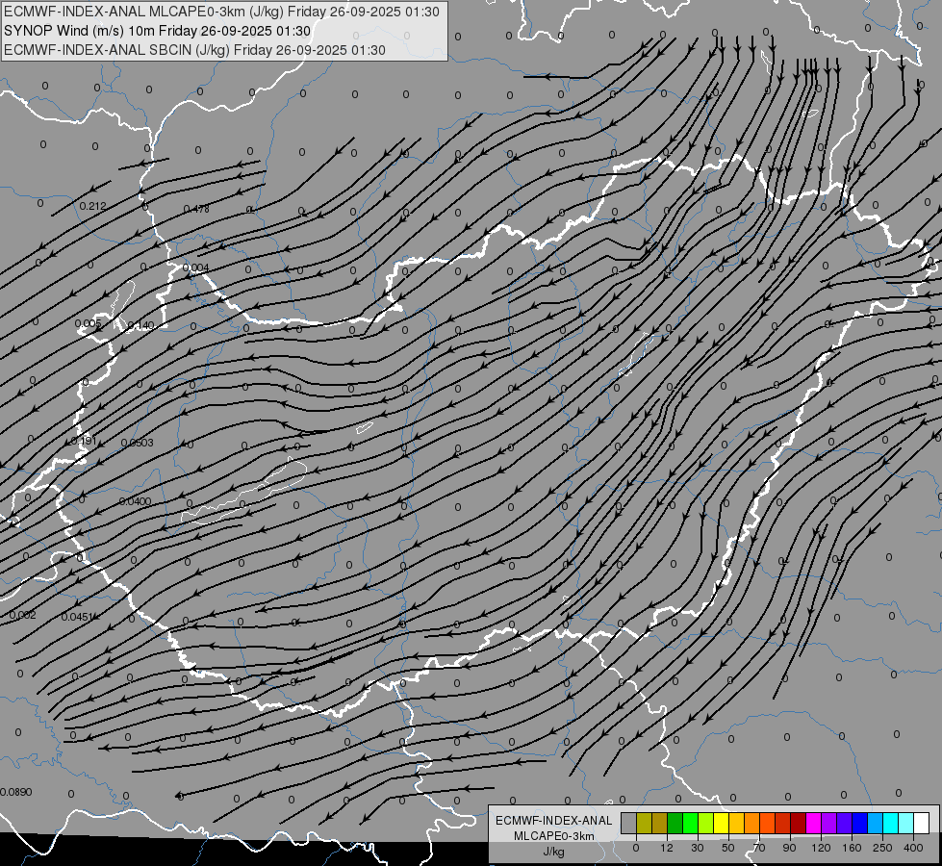
Task: Click the pure yellow legend swatch at 50
Action: [x=721, y=824]
